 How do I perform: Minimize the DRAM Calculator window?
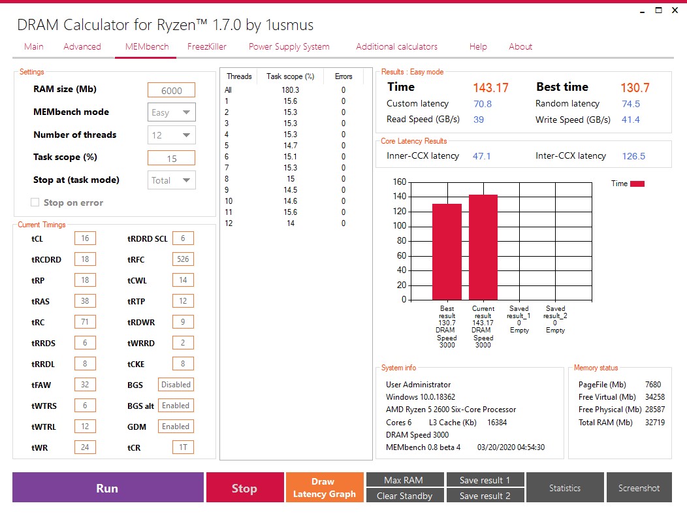coord(643,10)
